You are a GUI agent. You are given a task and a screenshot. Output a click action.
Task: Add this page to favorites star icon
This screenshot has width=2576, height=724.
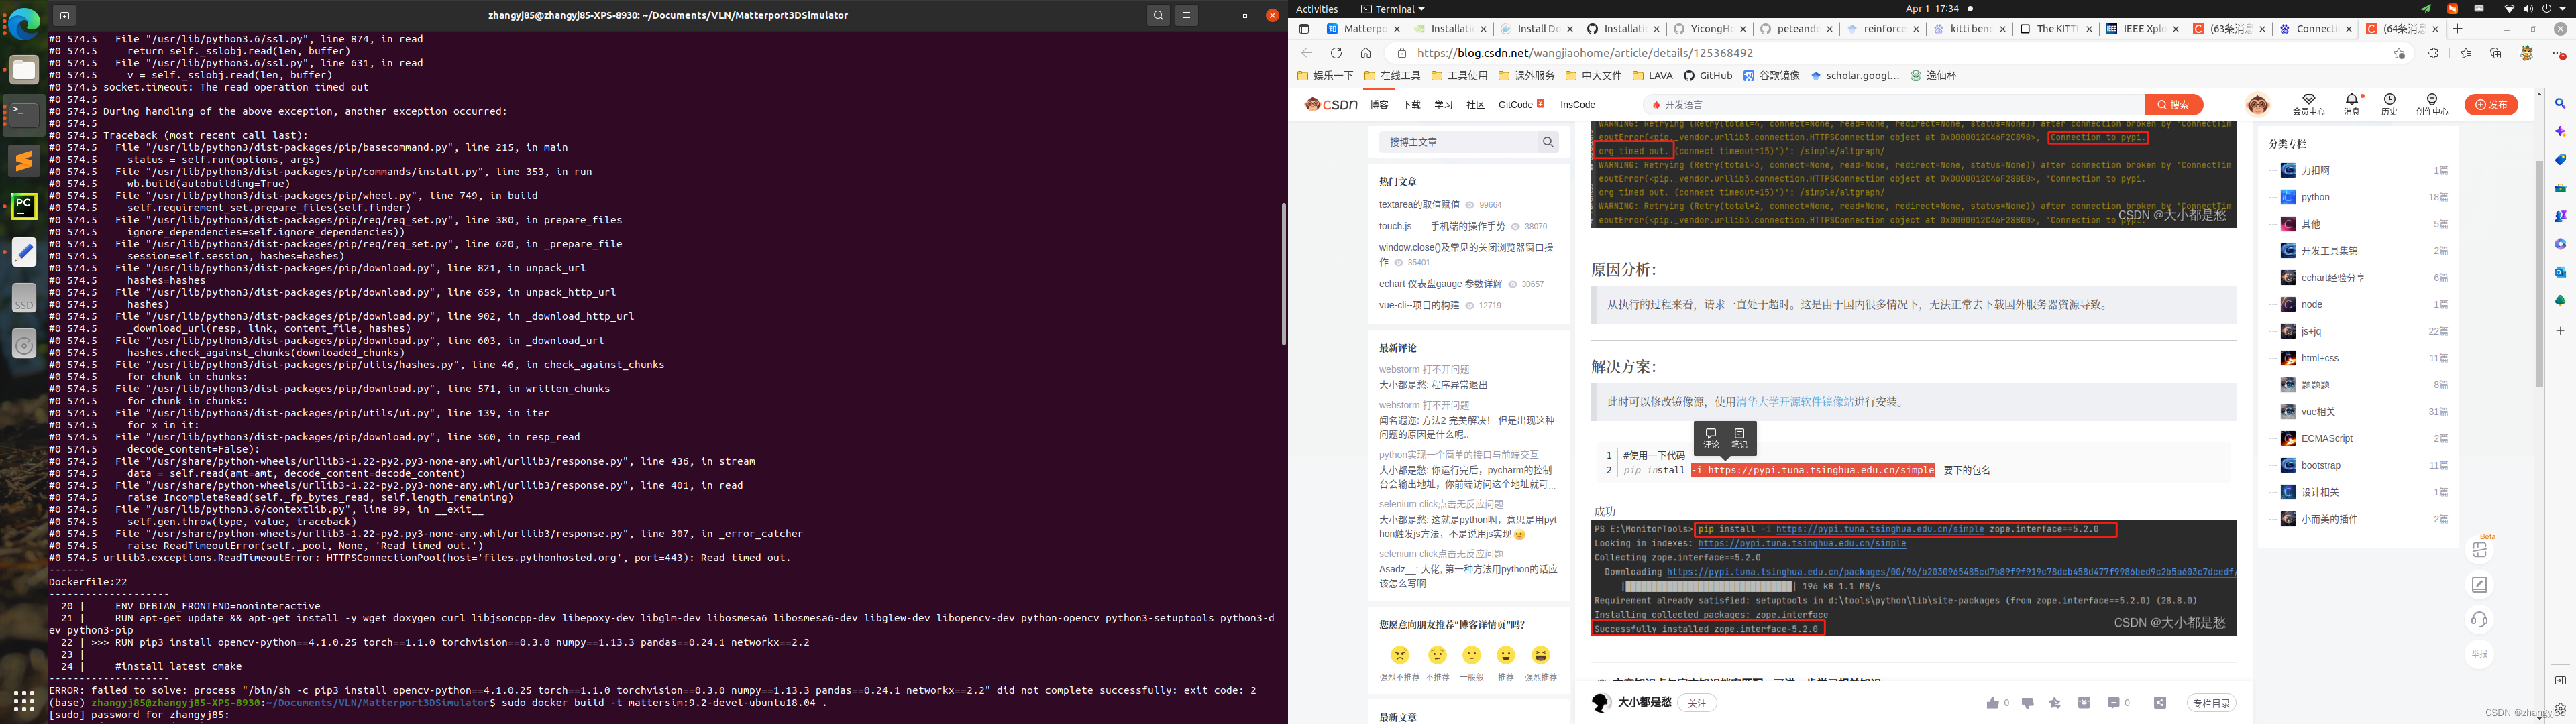point(2399,53)
